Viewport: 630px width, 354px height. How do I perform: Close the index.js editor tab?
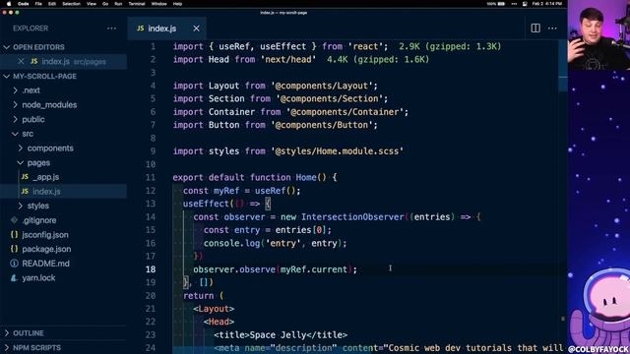(x=196, y=29)
